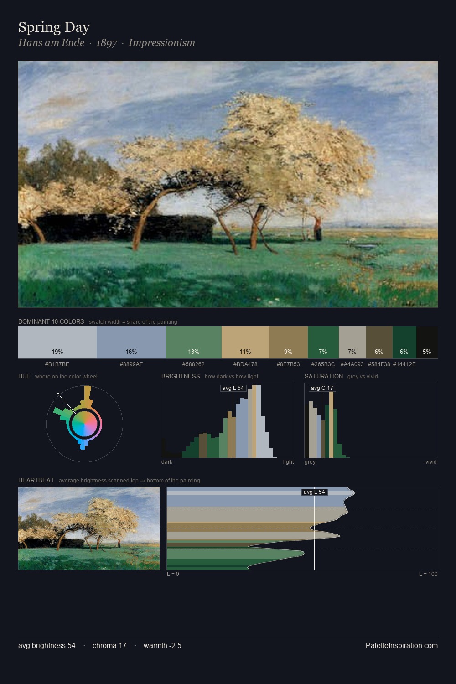This screenshot has width=456, height=684.
Task: Click 'how dark vs how light' caption
Action: pyautogui.click(x=231, y=377)
